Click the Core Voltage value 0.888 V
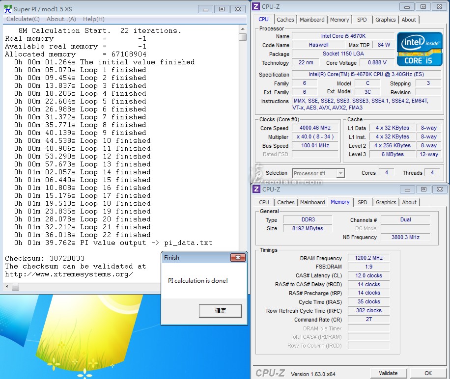Viewport: 450px width, 379px height. pyautogui.click(x=377, y=62)
